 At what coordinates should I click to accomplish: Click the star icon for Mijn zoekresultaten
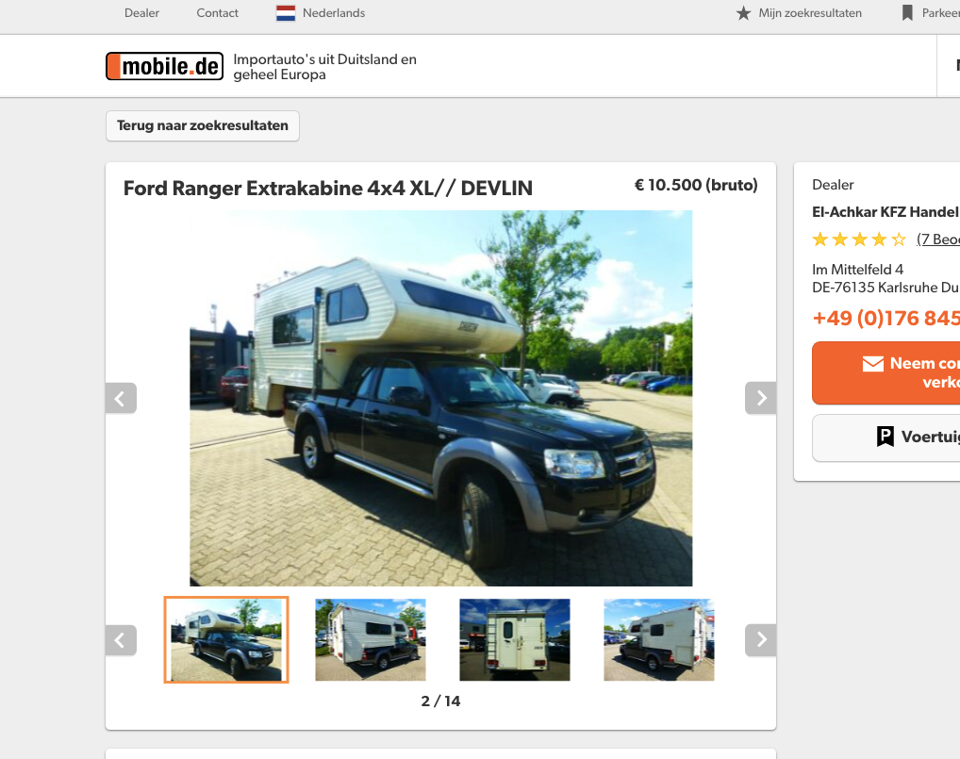tap(743, 13)
